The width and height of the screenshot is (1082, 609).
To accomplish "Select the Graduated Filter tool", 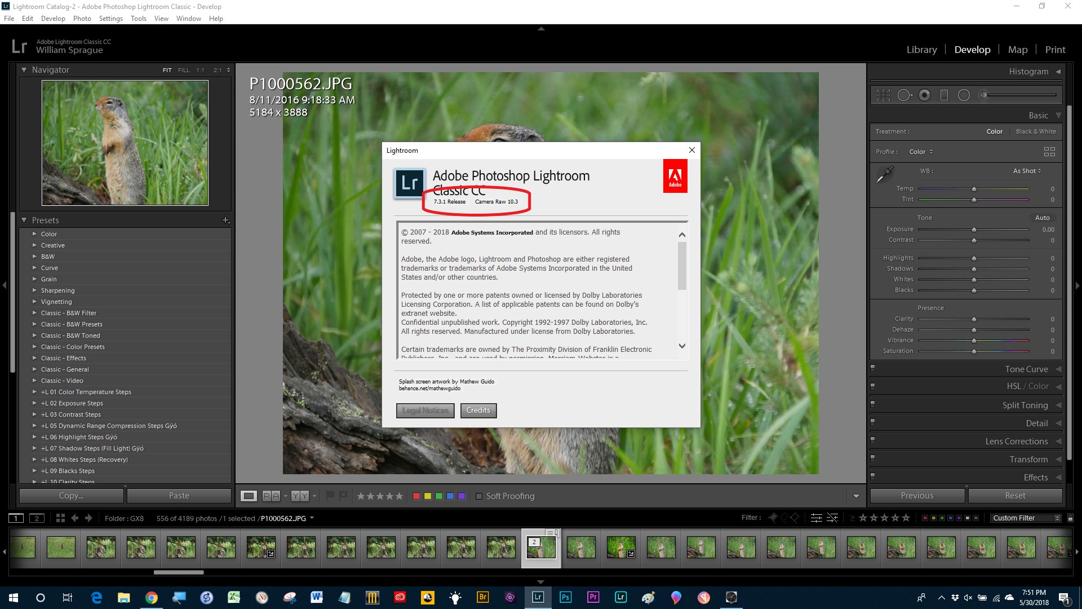I will [x=944, y=95].
